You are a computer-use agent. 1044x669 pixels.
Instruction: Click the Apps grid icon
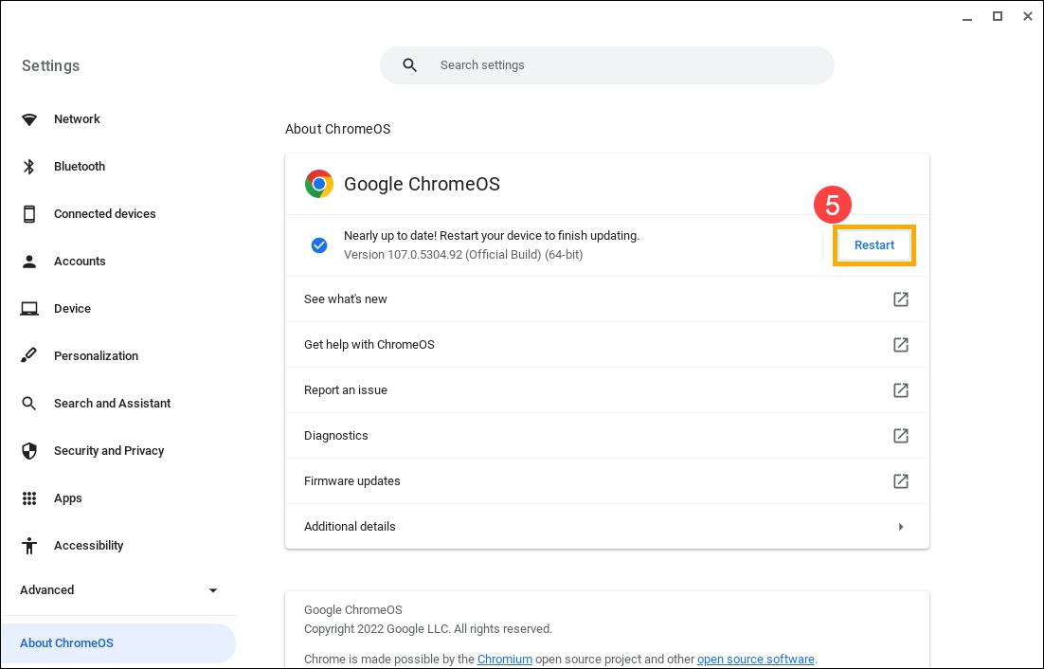click(29, 497)
